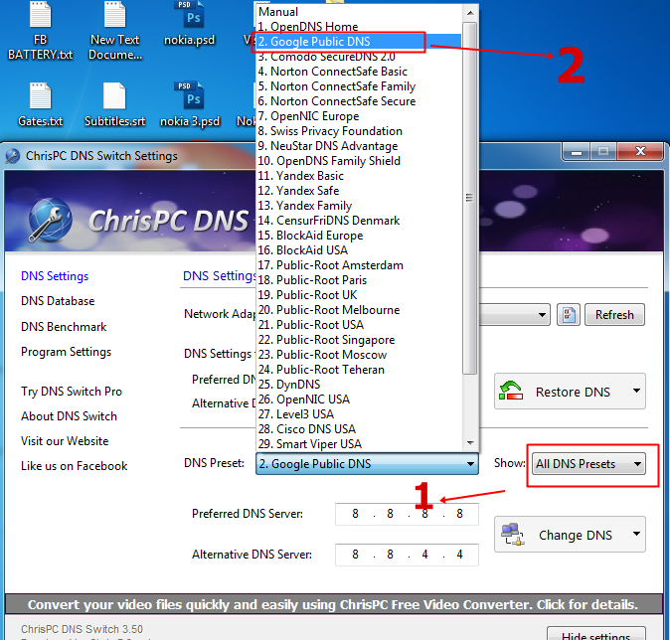The width and height of the screenshot is (670, 640).
Task: Click the ChrisPC globe wrench logo
Action: tap(50, 220)
